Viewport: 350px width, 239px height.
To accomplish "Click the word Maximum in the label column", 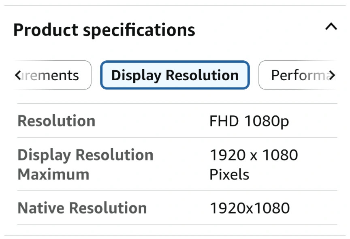I will 53,174.
